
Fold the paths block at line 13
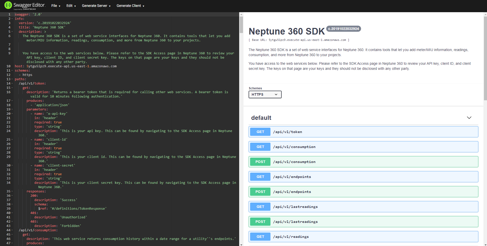pos(12,79)
